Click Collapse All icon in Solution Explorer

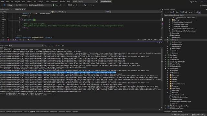click(x=183, y=12)
